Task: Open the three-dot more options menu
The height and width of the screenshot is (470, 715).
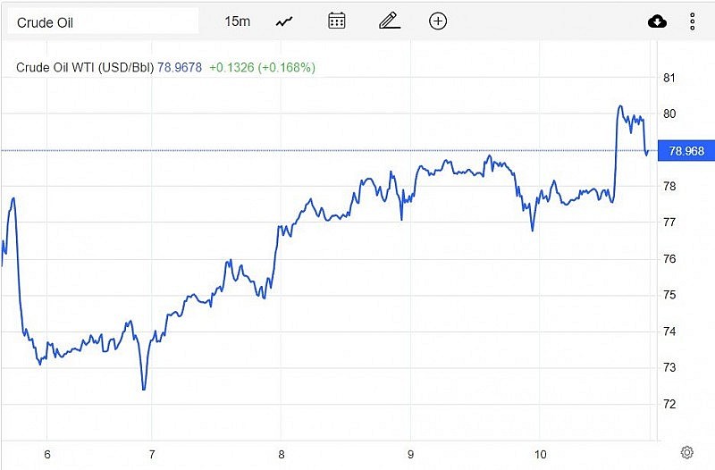Action: (x=693, y=21)
